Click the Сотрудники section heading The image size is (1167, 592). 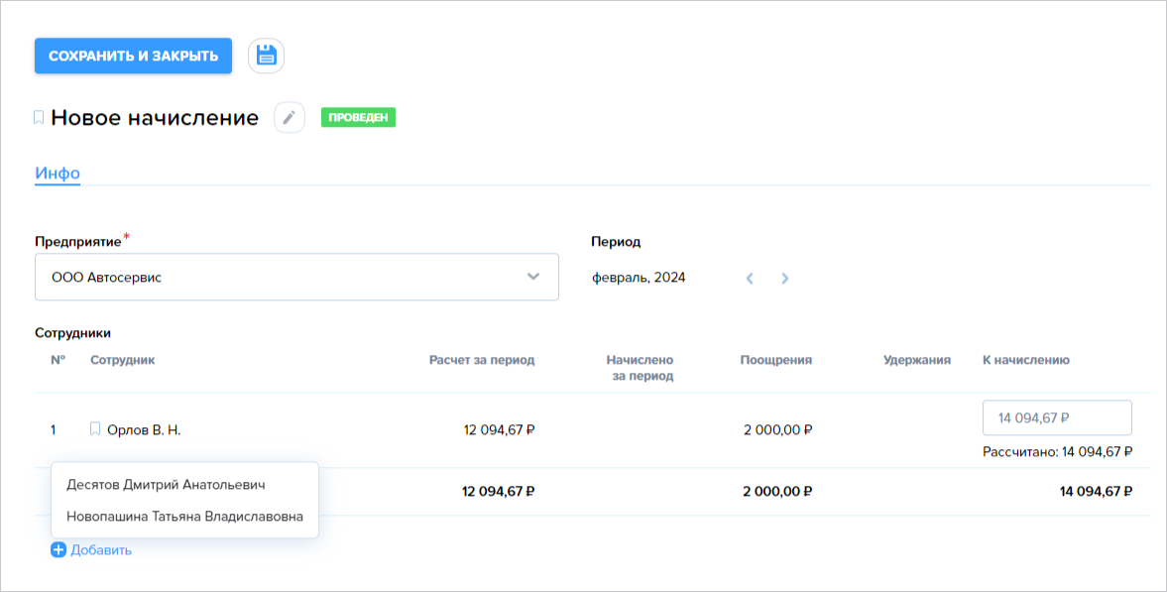[73, 333]
